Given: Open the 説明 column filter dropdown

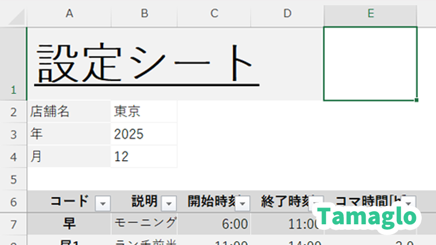Looking at the screenshot, I should coord(169,203).
